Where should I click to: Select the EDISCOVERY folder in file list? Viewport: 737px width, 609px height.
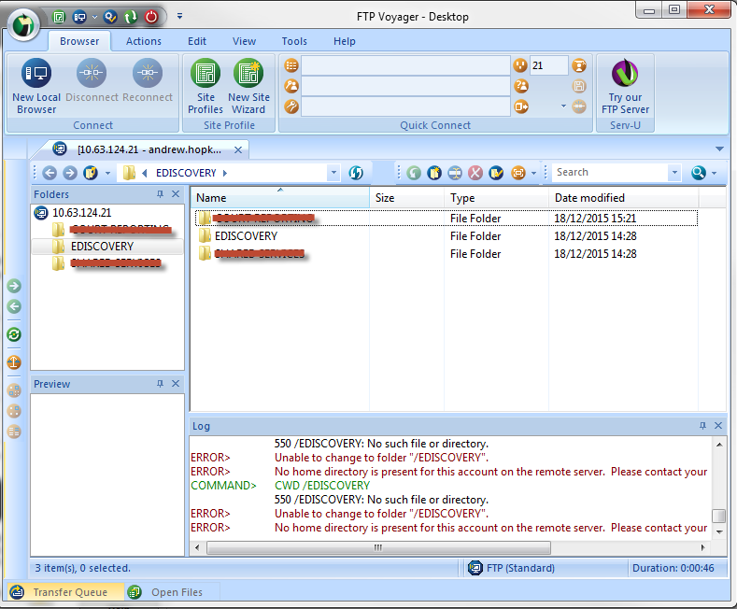(x=246, y=236)
